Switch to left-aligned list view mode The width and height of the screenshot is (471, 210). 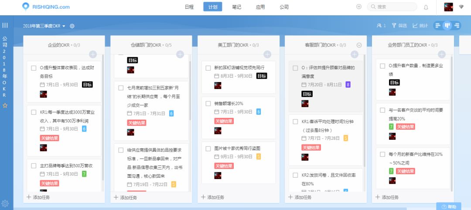coord(438,26)
